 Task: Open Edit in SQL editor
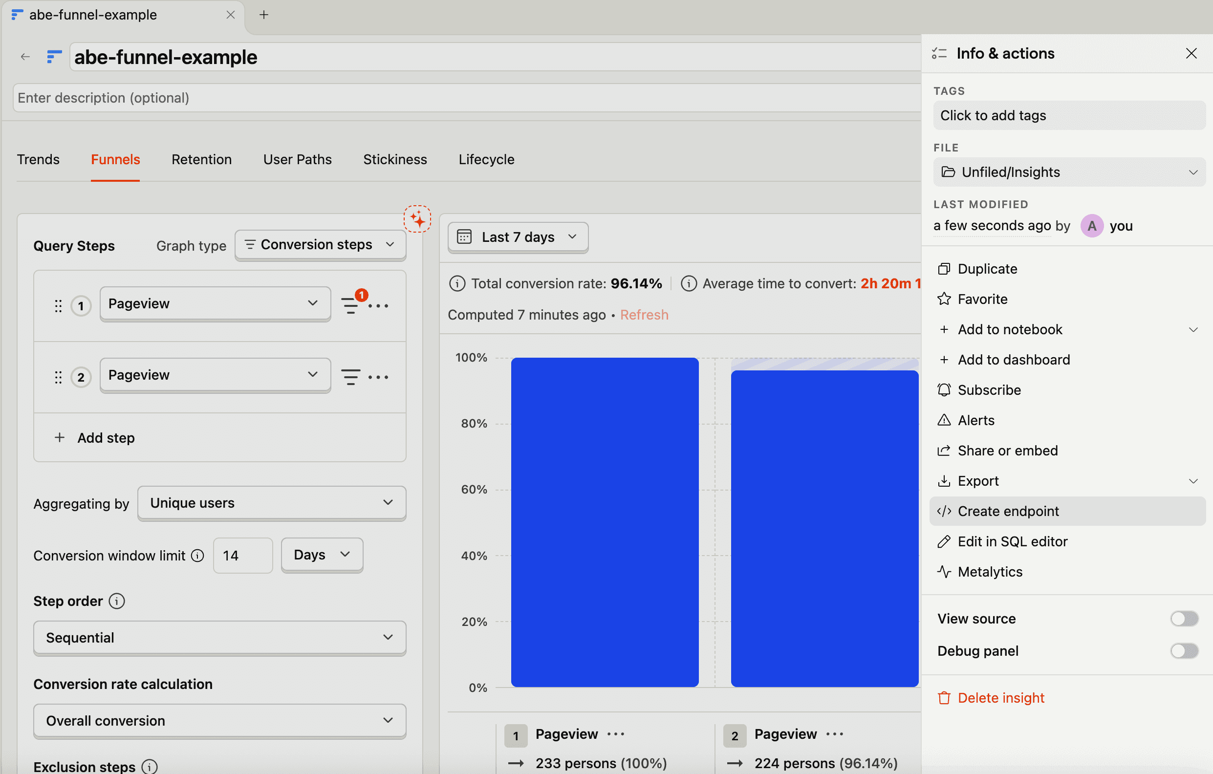pyautogui.click(x=1012, y=541)
